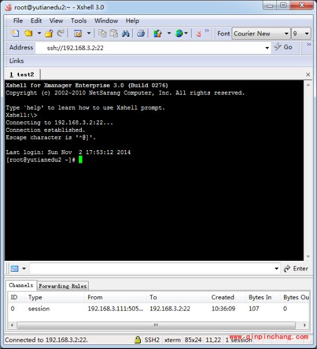Click the From column header
This screenshot has width=317, height=349.
[116, 297]
